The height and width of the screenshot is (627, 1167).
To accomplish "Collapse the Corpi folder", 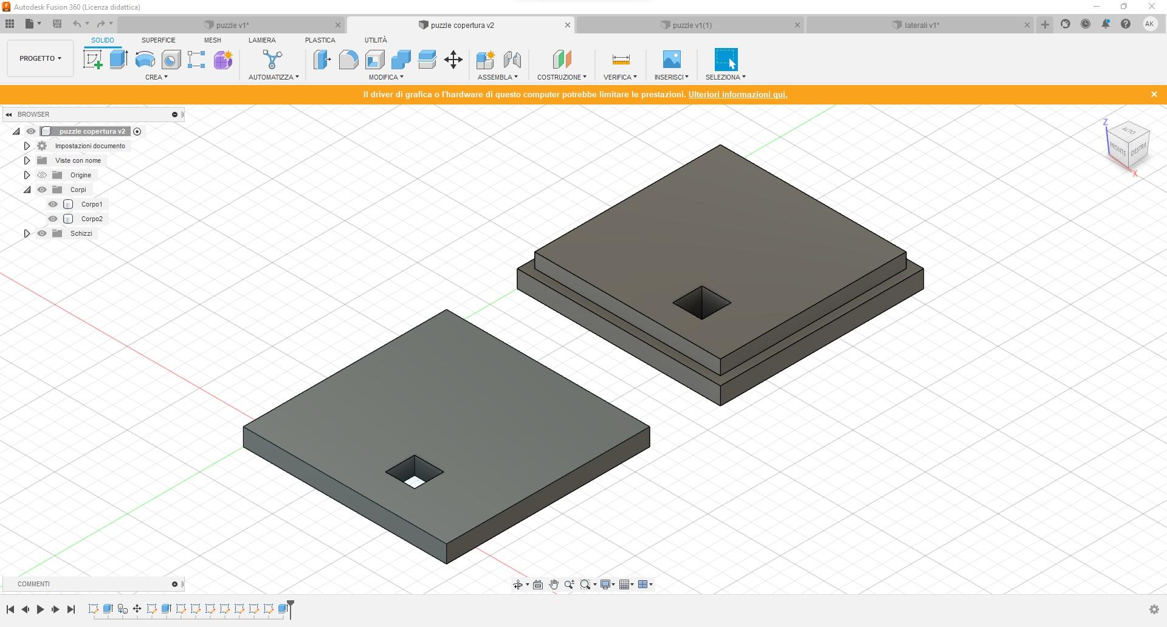I will pyautogui.click(x=27, y=190).
